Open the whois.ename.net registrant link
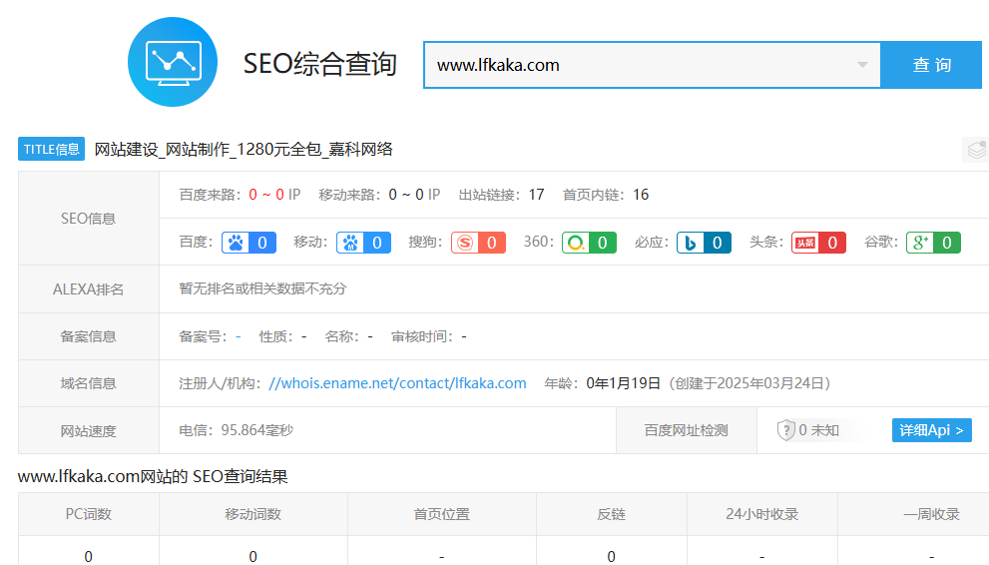 397,383
